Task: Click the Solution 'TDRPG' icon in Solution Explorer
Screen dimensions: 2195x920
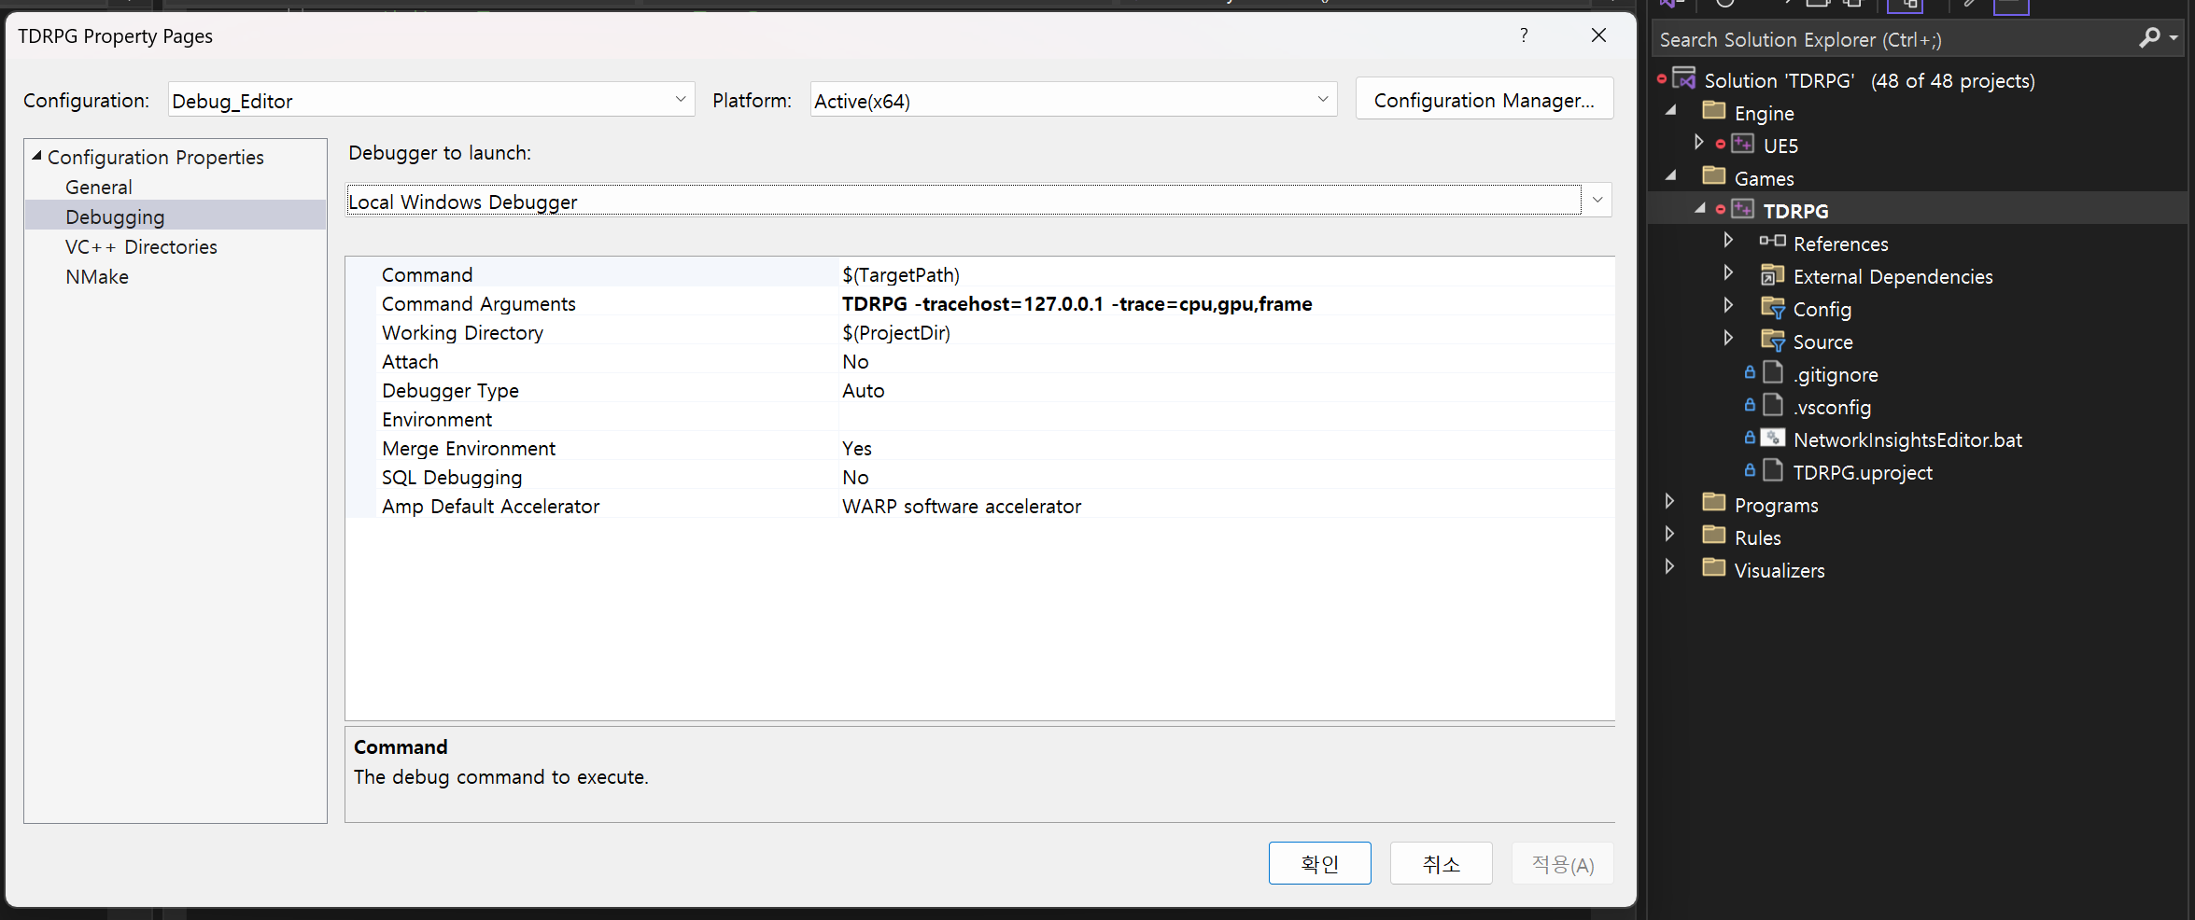Action: click(x=1684, y=78)
